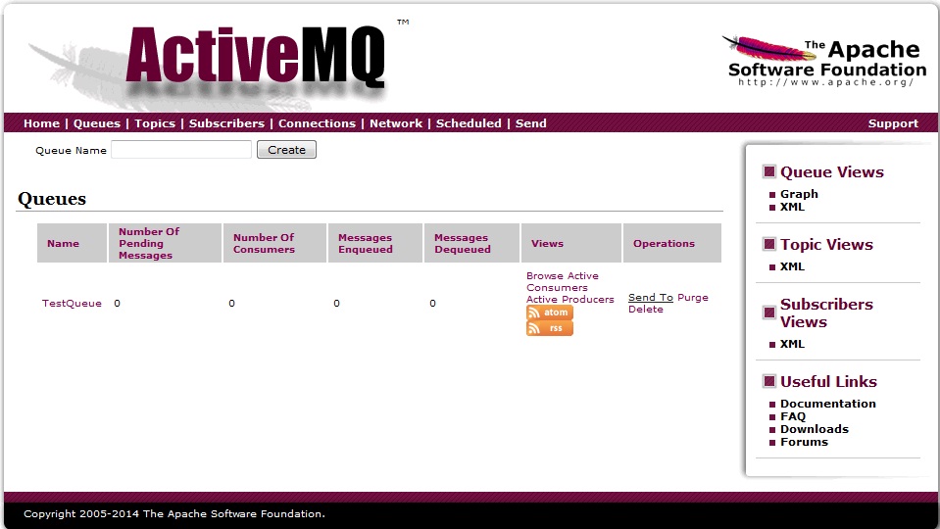940x529 pixels.
Task: Click the Queues page heading
Action: tap(52, 199)
